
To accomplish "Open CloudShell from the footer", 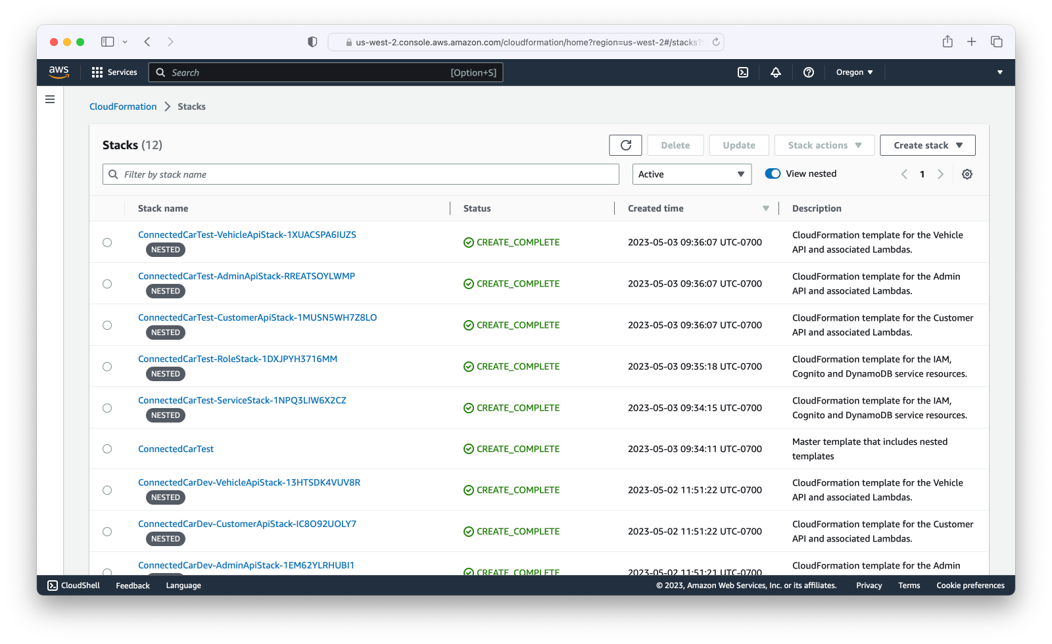I will click(74, 586).
